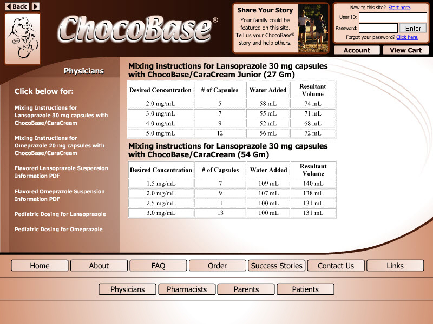Image resolution: width=433 pixels, height=324 pixels.
Task: Click the ChocoBase bear mascot icon
Action: tap(22, 39)
